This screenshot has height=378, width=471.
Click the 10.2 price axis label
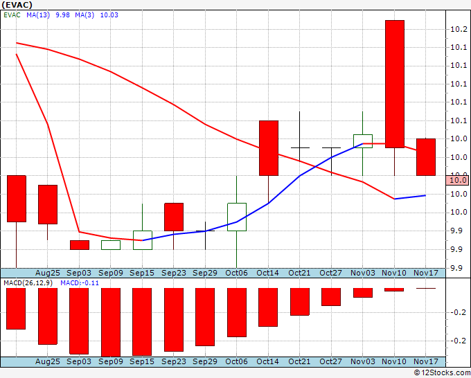(x=459, y=29)
